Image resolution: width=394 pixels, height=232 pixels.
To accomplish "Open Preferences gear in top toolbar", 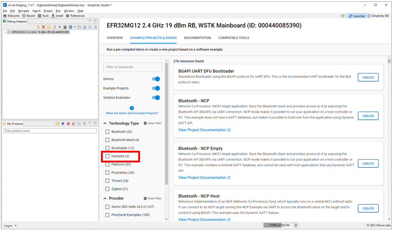I will click(67, 16).
